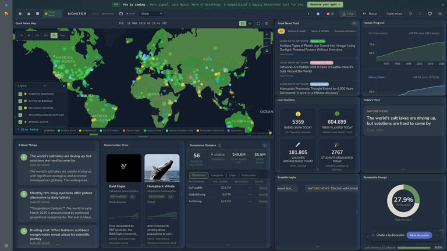This screenshot has width=447, height=251.
Task: Open bottom-left sidebar settings gear
Action: click(x=6, y=245)
